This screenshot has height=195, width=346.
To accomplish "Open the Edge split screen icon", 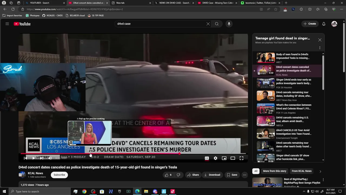I will [x=310, y=9].
